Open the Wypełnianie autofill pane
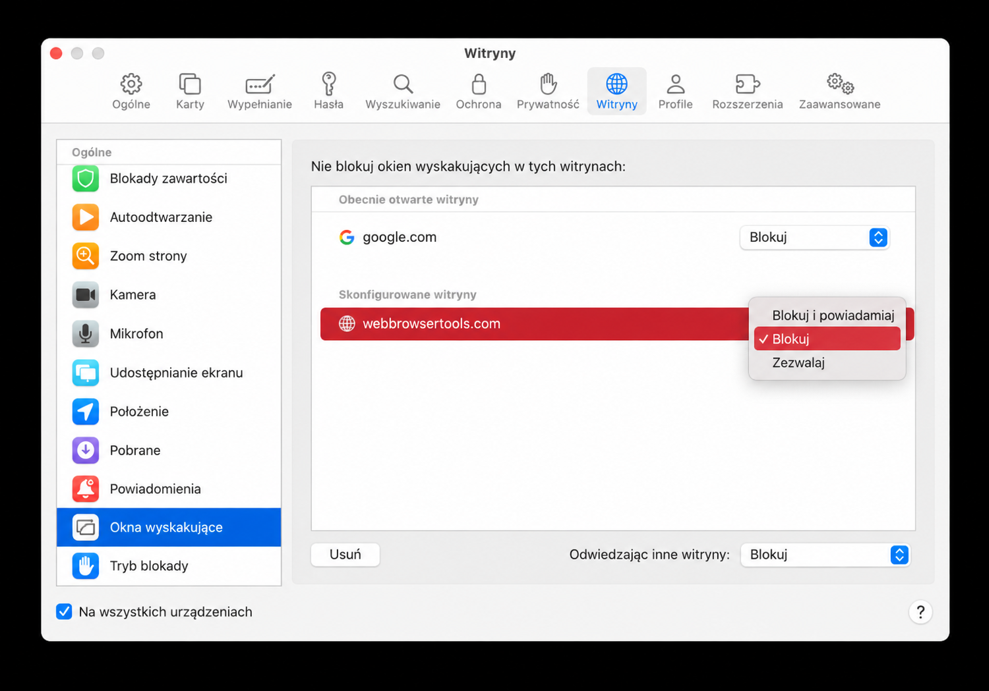This screenshot has width=989, height=691. [260, 91]
